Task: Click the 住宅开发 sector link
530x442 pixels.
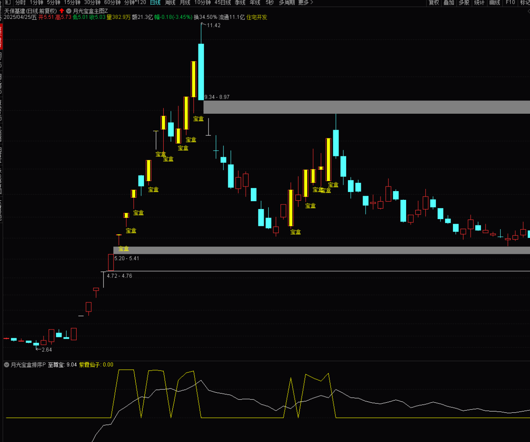Action: point(257,17)
